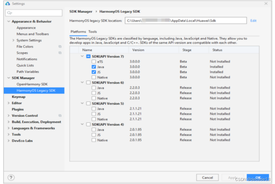Image resolution: width=275 pixels, height=184 pixels.
Task: Open Path Variables settings
Action: [28, 72]
